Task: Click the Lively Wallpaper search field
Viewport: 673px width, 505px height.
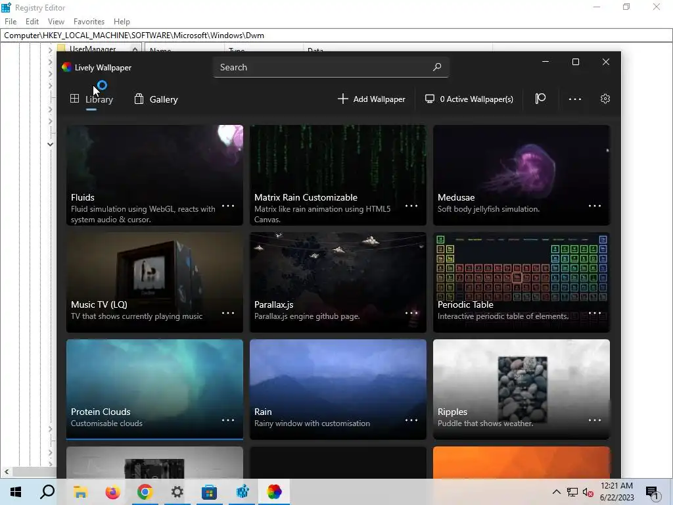Action: pos(331,67)
